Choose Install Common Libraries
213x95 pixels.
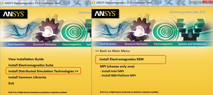(27, 77)
